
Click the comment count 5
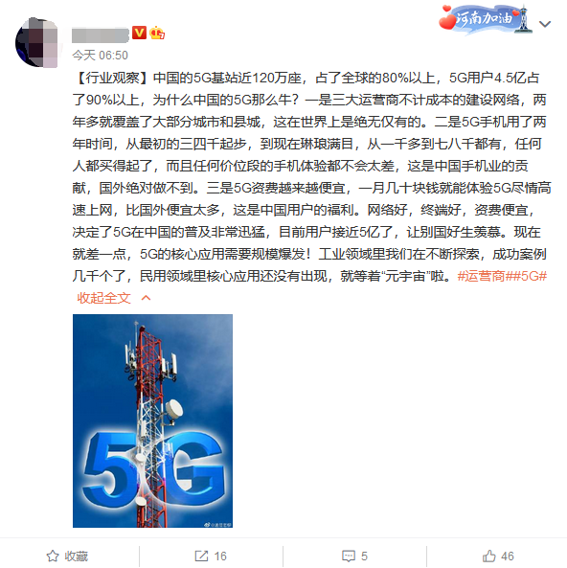(x=364, y=557)
